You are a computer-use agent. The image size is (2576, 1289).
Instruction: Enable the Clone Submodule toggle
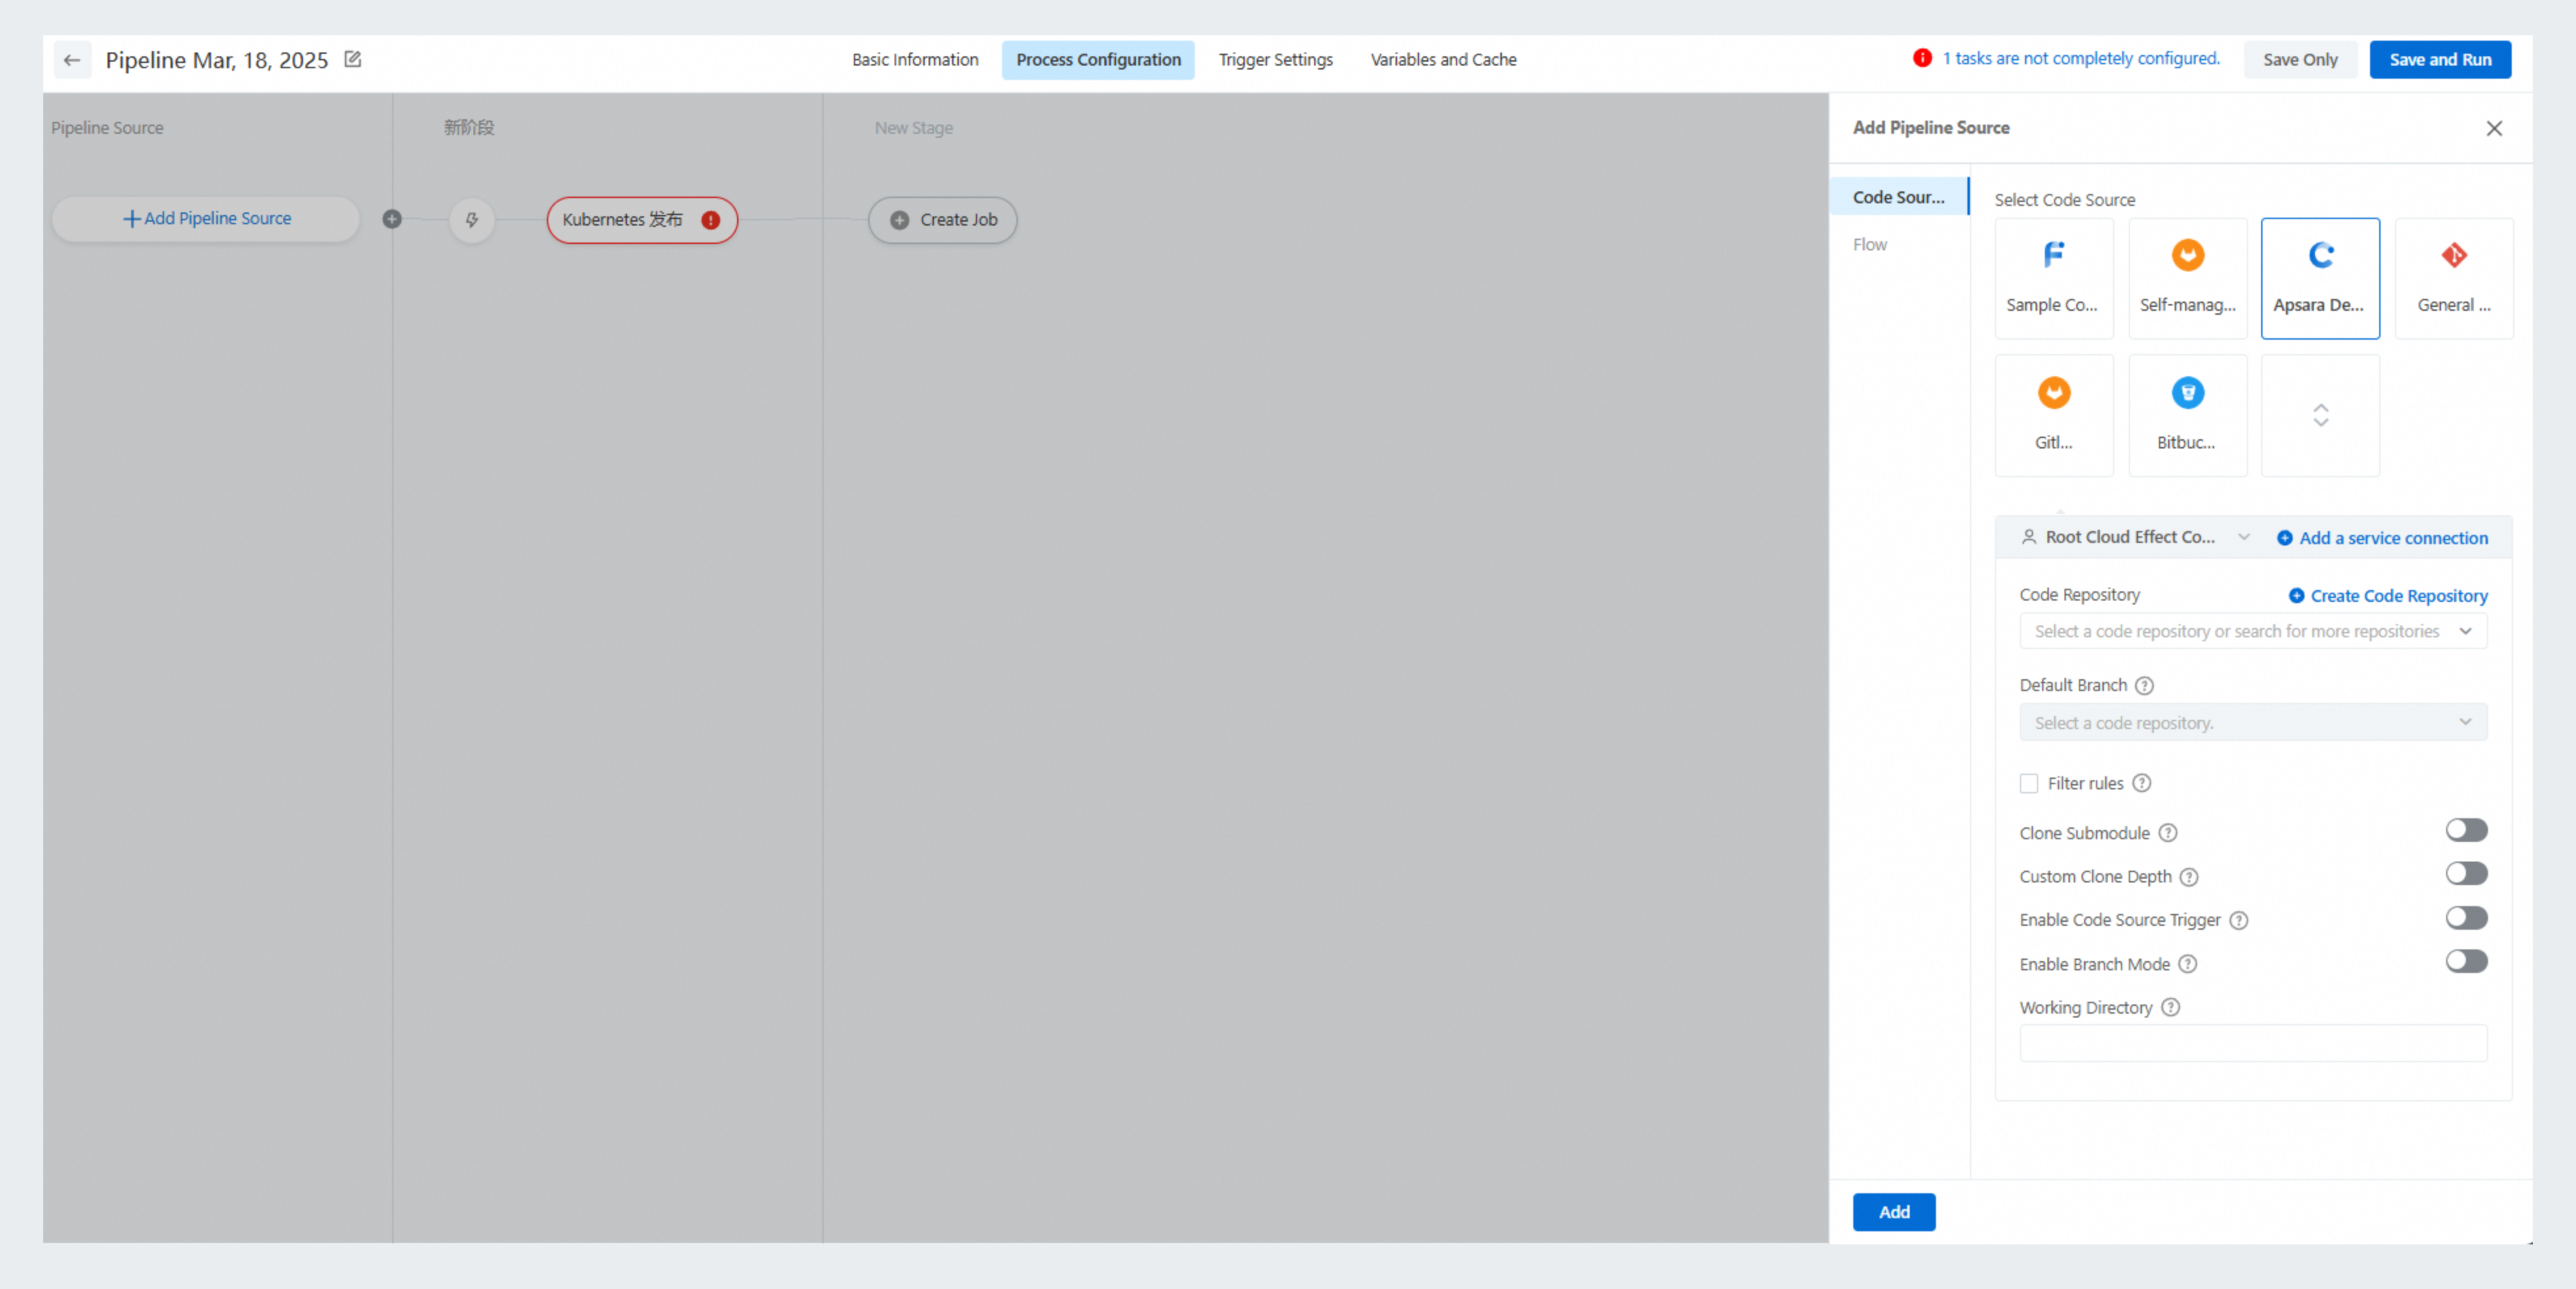click(x=2466, y=830)
